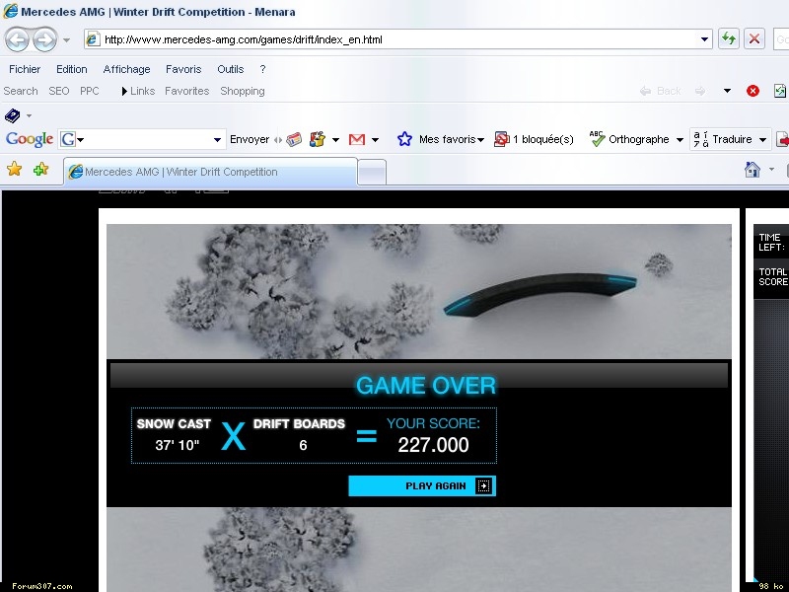
Task: Click the red X stop loading button
Action: [754, 39]
